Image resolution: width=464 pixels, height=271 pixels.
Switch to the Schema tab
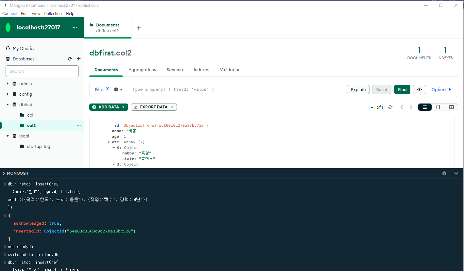coord(175,70)
